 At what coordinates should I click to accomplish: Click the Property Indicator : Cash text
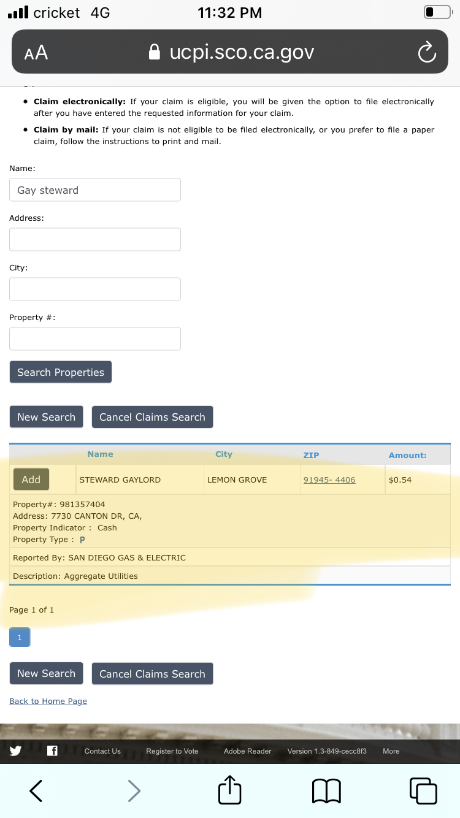[x=65, y=527]
